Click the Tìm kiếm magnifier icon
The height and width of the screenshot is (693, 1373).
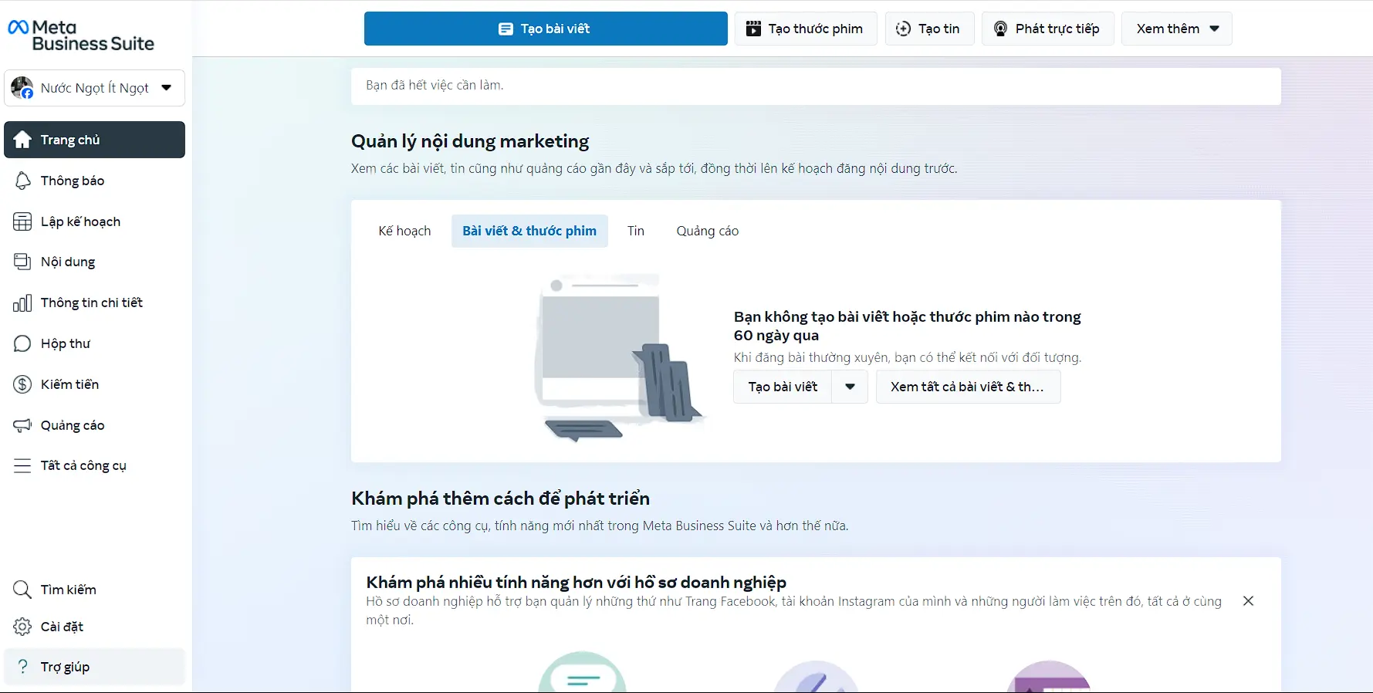pyautogui.click(x=22, y=590)
